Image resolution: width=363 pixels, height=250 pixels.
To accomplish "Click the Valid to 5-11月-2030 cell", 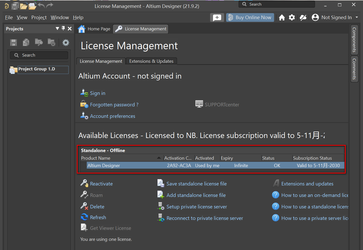I will click(x=318, y=166).
